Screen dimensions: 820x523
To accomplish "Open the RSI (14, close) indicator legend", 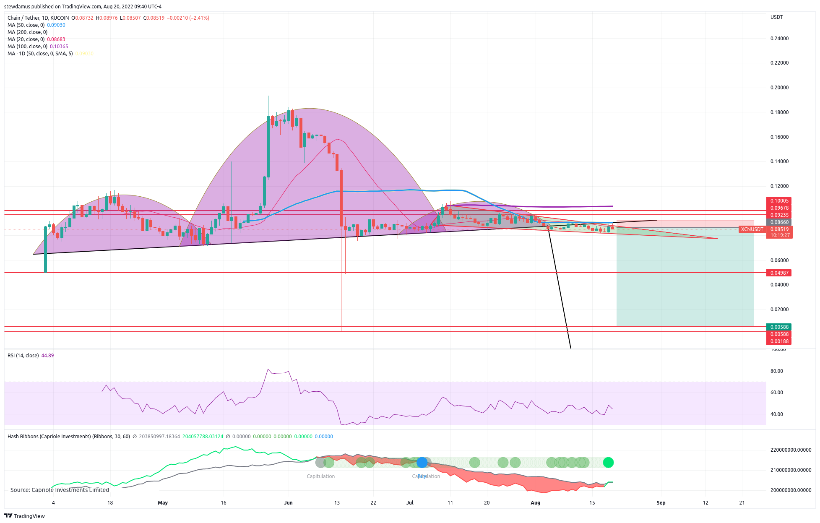I will [x=23, y=356].
